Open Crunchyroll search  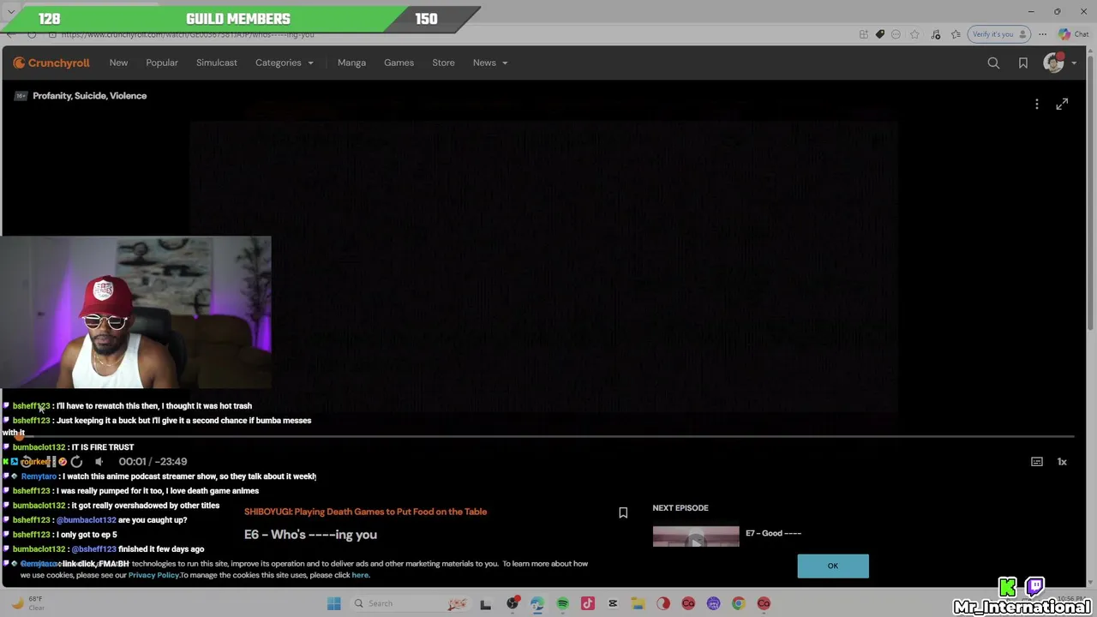click(x=993, y=63)
